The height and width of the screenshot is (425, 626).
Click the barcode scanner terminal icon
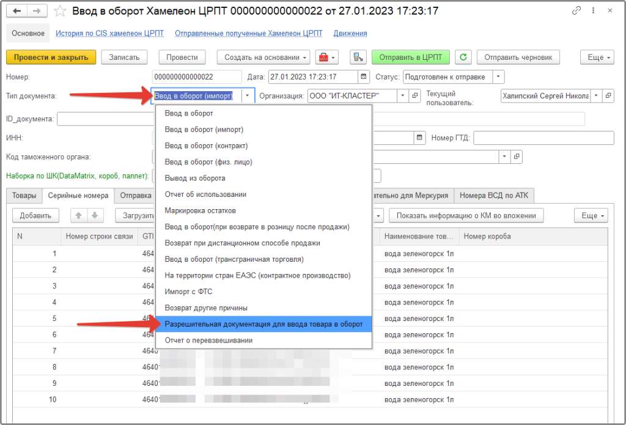tap(358, 57)
